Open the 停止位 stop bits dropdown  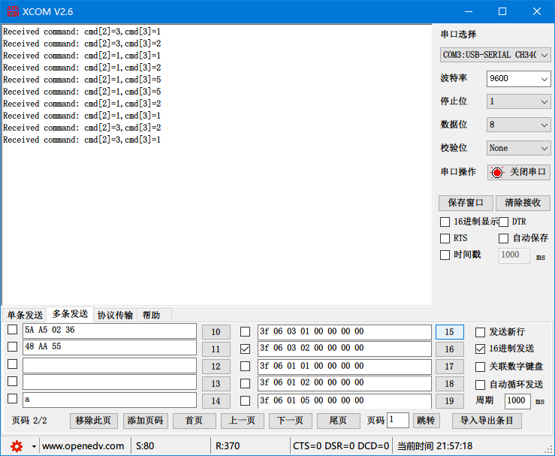tap(518, 102)
